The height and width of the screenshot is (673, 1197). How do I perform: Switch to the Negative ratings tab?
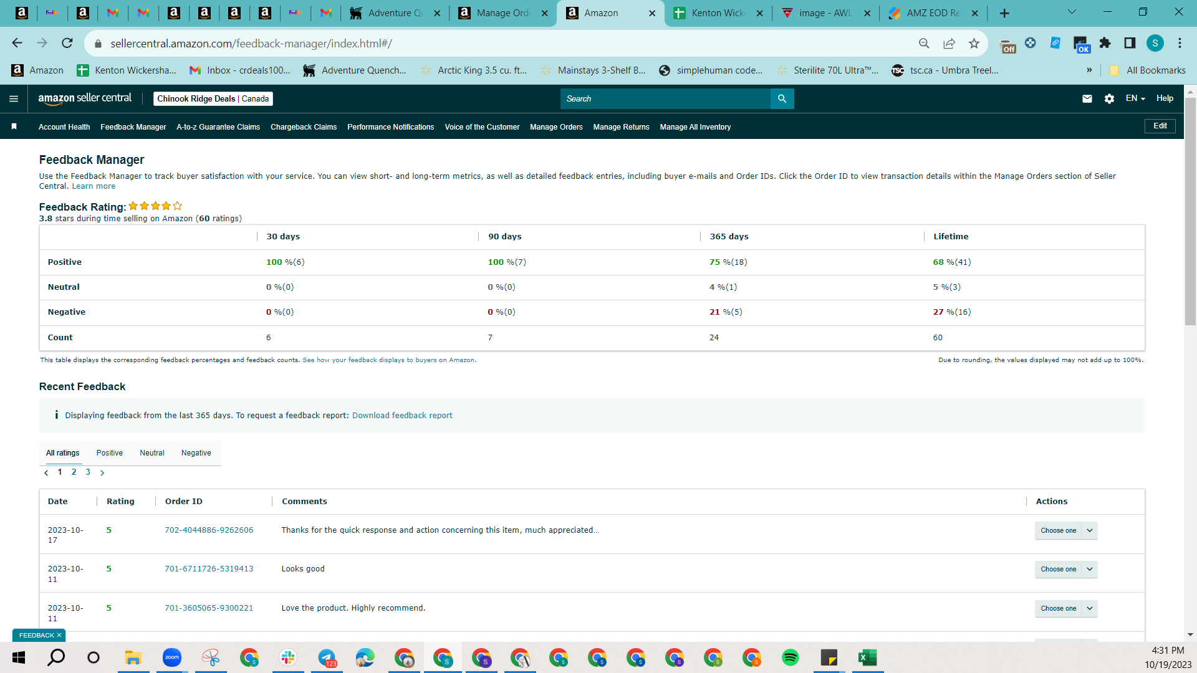click(196, 453)
